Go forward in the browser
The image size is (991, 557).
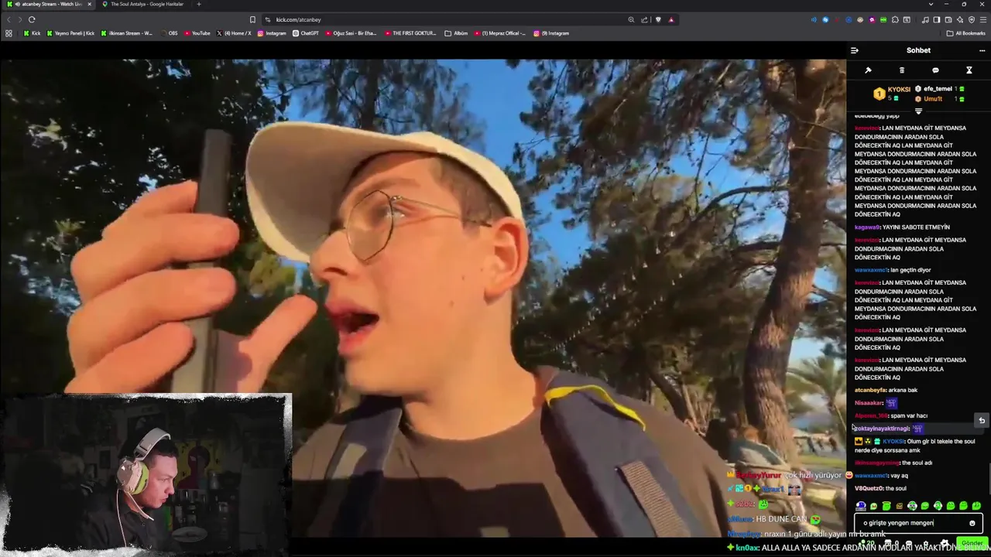click(19, 19)
